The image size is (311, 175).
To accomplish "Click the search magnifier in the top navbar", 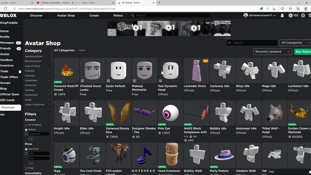I will [133, 16].
